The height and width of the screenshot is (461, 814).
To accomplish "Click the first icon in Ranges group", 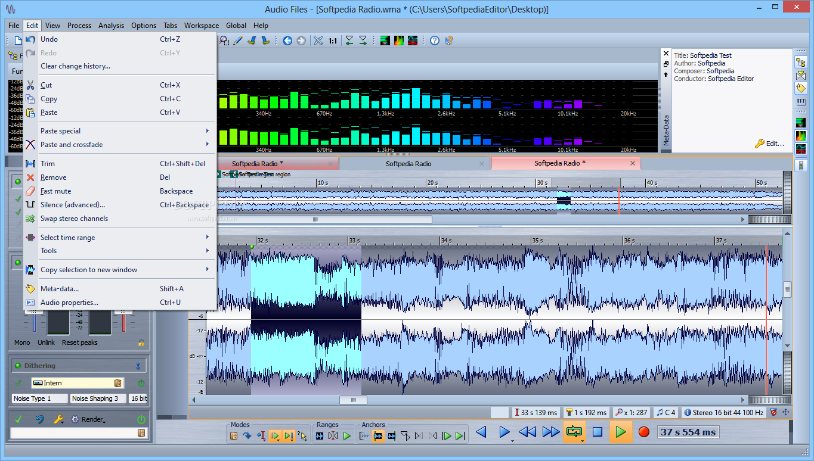I will click(320, 436).
